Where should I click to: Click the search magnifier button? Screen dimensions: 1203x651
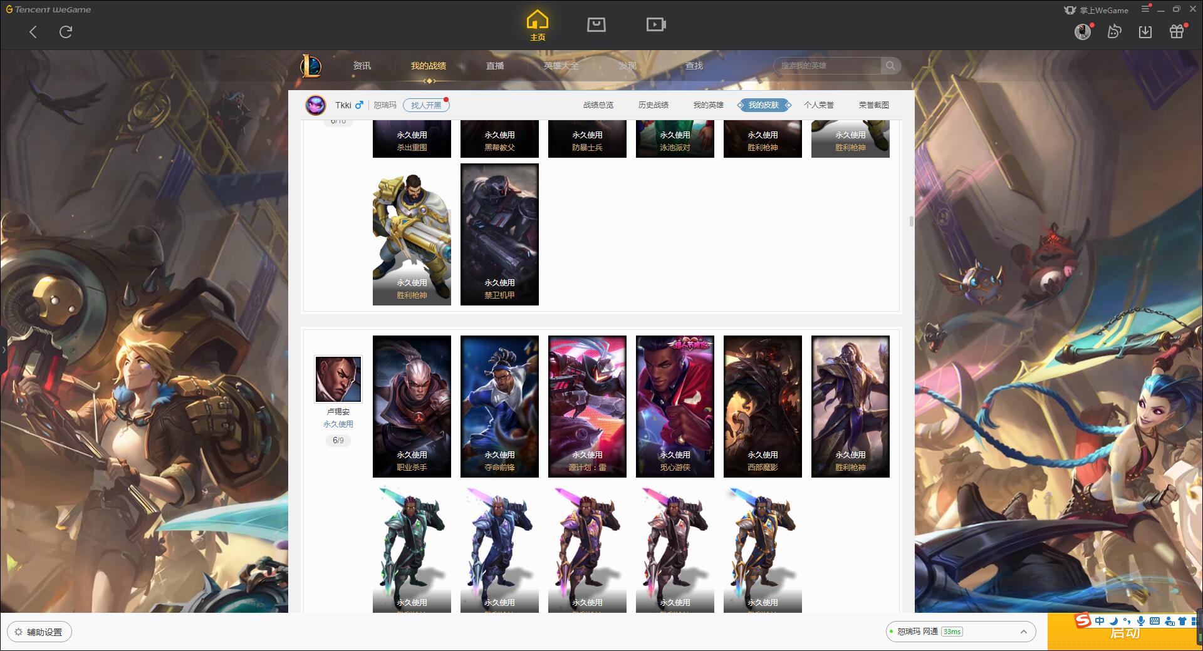[x=890, y=66]
